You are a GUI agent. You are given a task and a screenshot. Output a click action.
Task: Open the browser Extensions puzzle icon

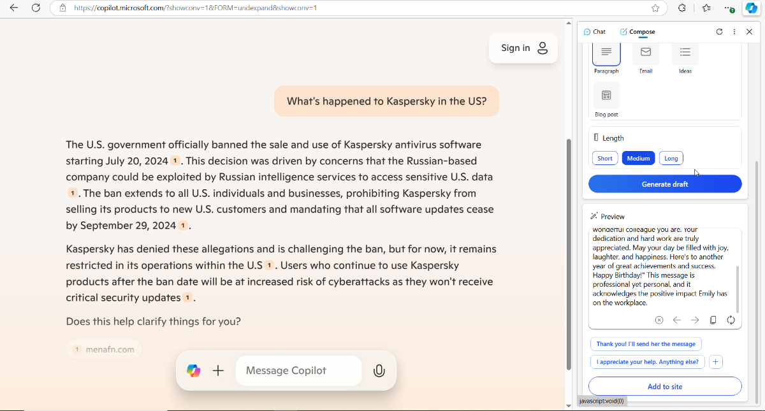point(681,8)
